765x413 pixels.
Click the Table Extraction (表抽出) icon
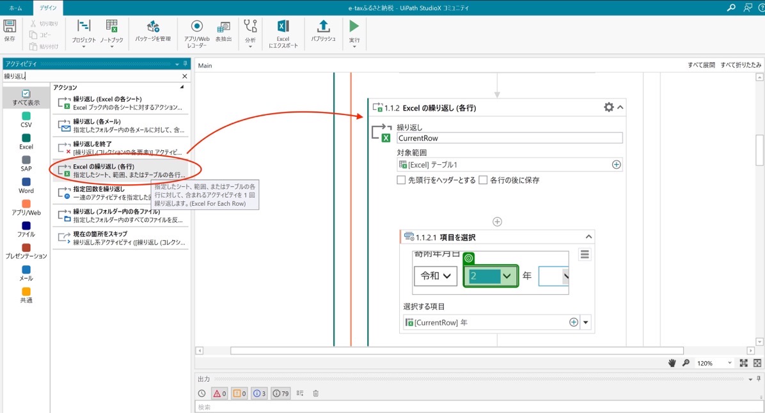tap(223, 31)
